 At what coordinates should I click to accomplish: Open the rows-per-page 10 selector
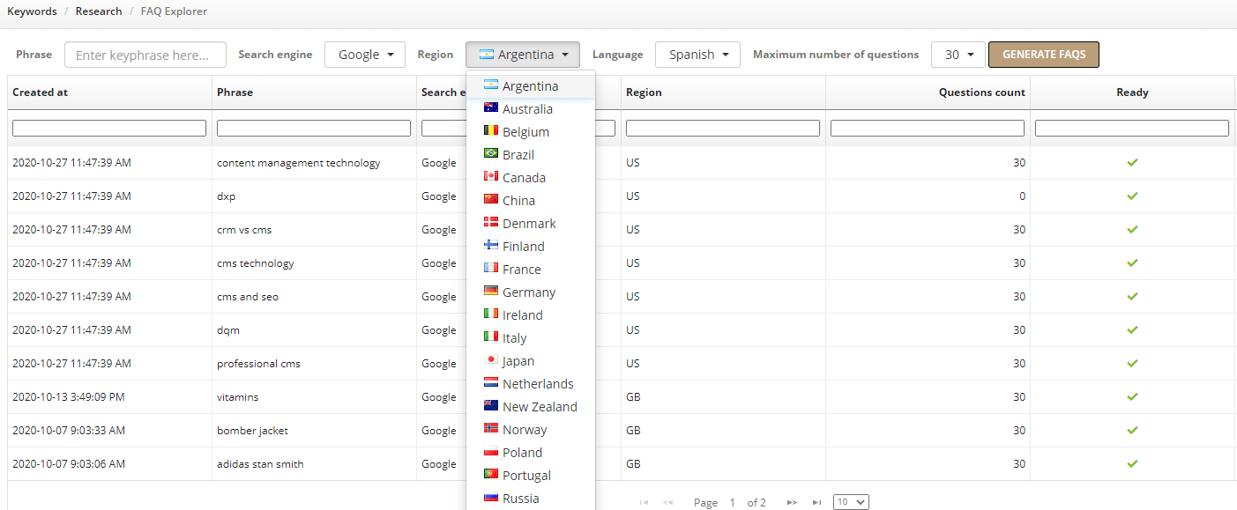click(x=851, y=502)
